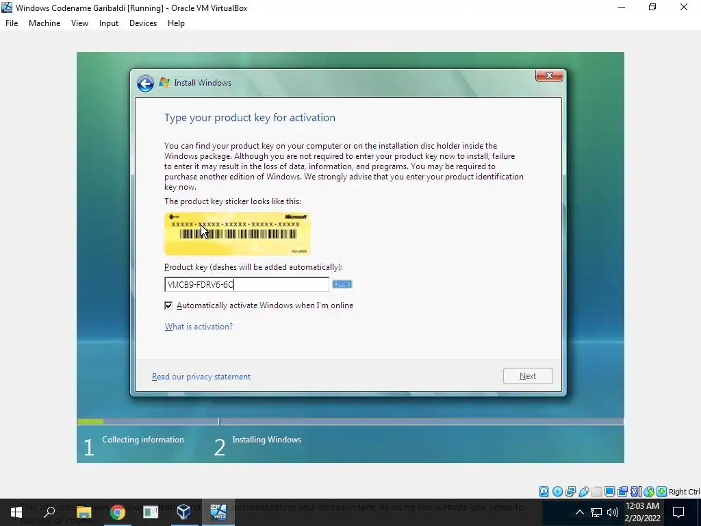The image size is (701, 526).
Task: Open the notification center icon
Action: click(678, 512)
